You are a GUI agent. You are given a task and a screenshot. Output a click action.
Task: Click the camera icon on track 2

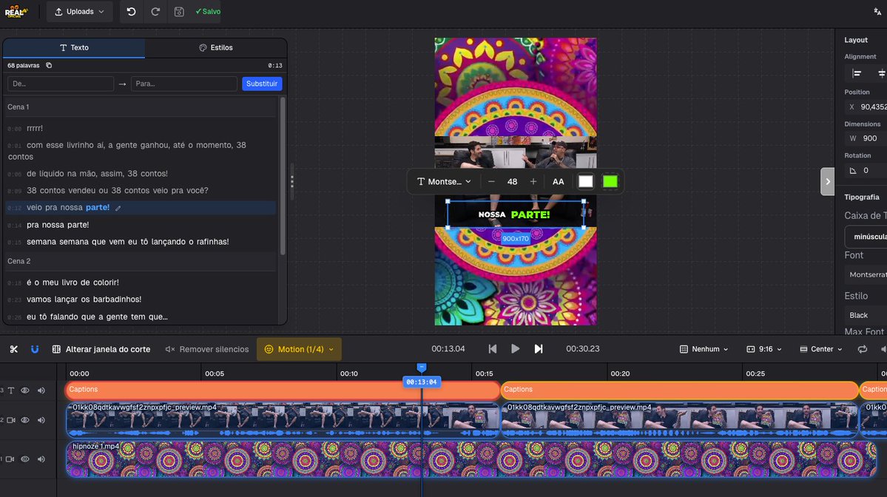click(11, 420)
